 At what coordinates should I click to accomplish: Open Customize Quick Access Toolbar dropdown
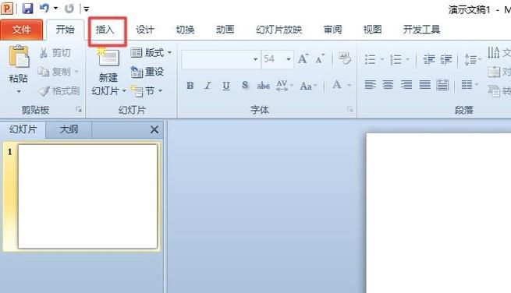(87, 9)
